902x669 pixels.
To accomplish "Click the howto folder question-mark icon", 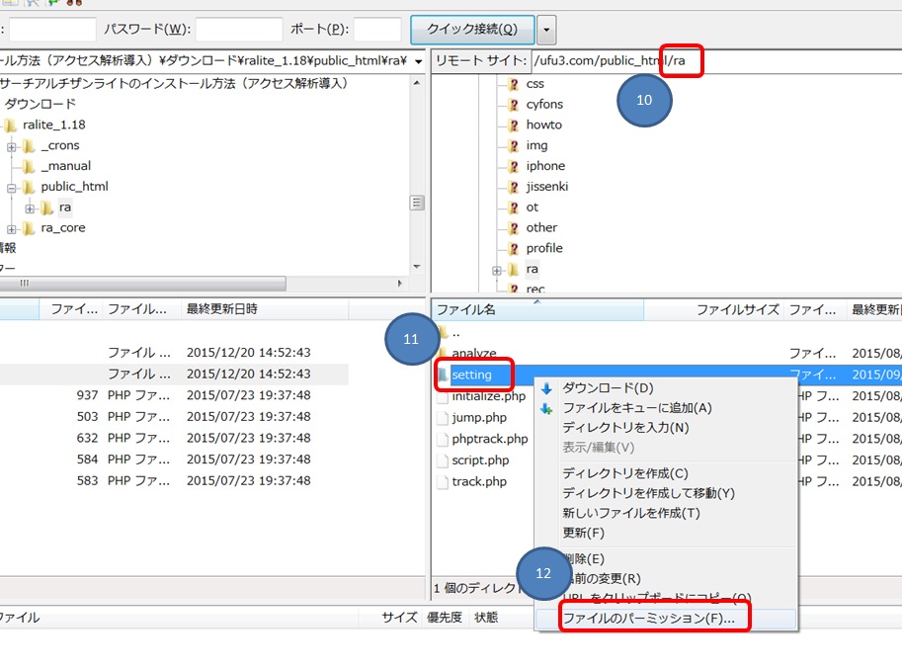I will click(513, 125).
